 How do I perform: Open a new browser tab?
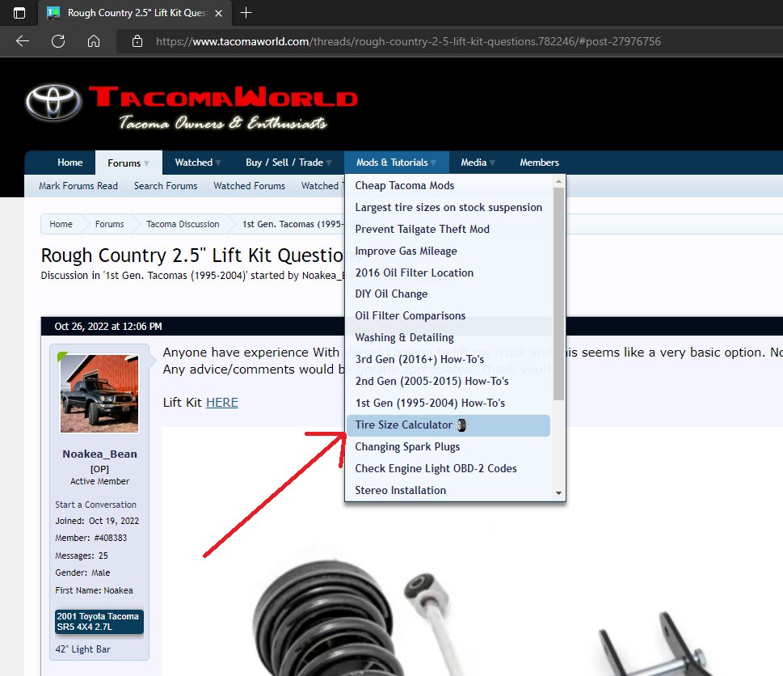[246, 12]
